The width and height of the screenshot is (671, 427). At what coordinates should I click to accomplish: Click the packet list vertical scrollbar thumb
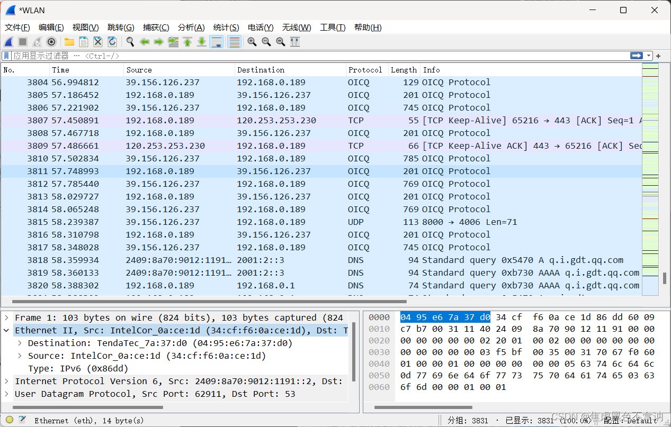coord(664,278)
